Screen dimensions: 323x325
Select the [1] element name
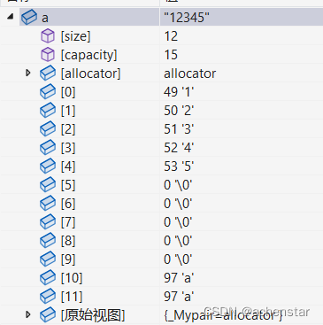tap(68, 111)
